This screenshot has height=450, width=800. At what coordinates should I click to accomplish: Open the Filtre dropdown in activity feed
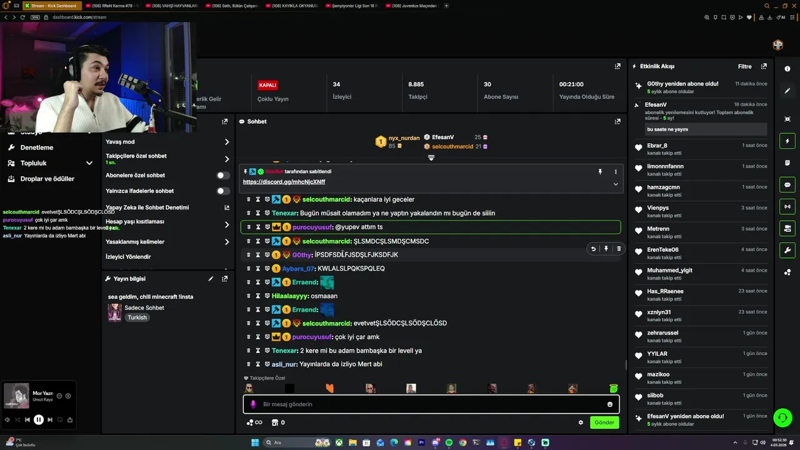click(x=744, y=66)
